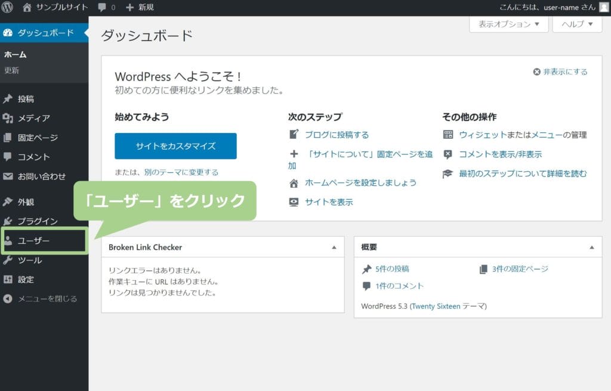Click サンプルサイト in the admin bar

[62, 7]
